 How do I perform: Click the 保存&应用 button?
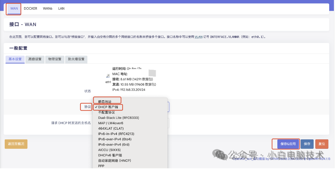tap(289, 144)
